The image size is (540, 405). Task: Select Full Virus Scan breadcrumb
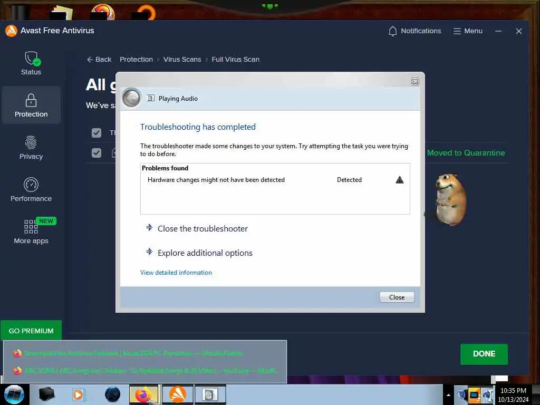pos(236,59)
